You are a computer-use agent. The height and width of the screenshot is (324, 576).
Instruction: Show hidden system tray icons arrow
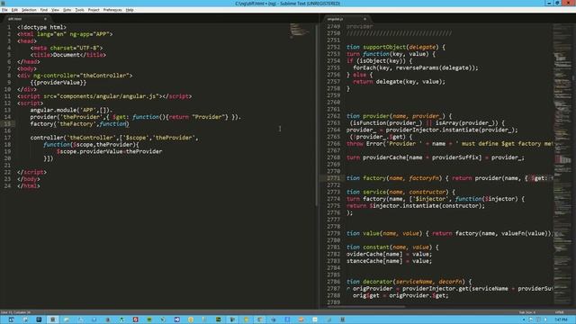[x=524, y=319]
